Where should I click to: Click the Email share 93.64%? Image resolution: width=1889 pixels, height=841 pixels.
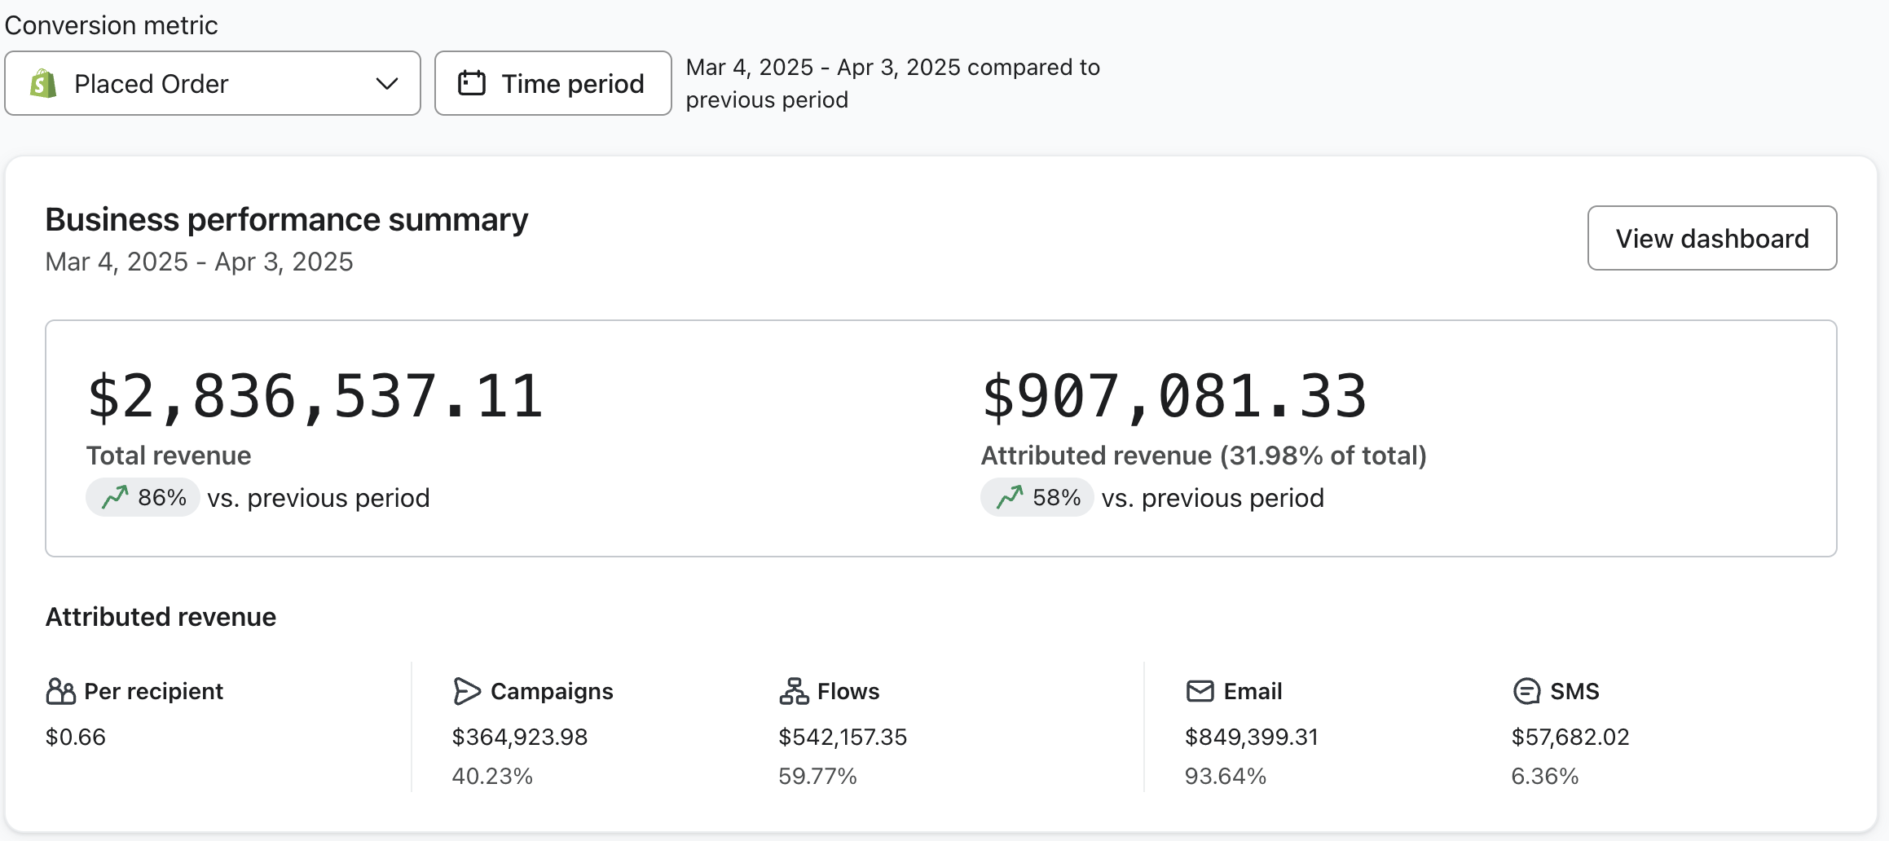pos(1226,776)
